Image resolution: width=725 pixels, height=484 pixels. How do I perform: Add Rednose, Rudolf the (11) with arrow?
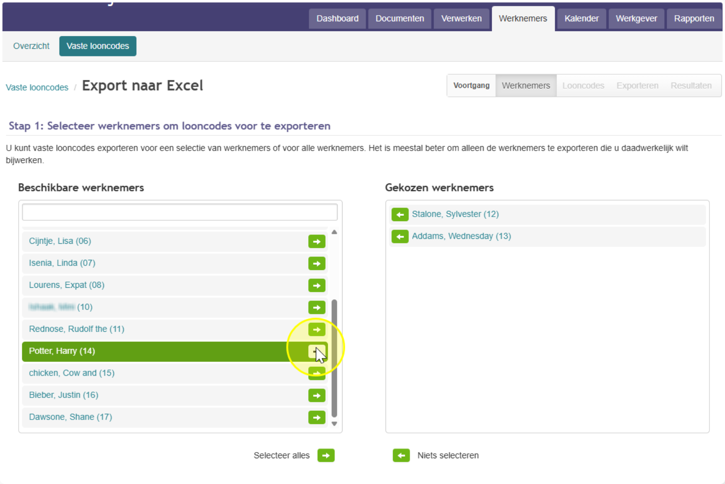tap(317, 329)
